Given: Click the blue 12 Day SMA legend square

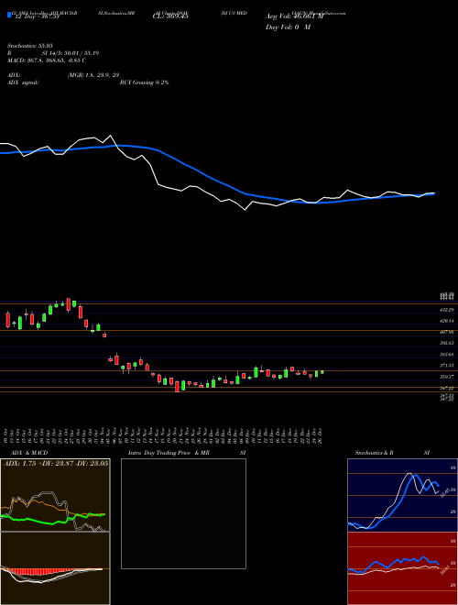Looking at the screenshot, I should (x=9, y=15).
